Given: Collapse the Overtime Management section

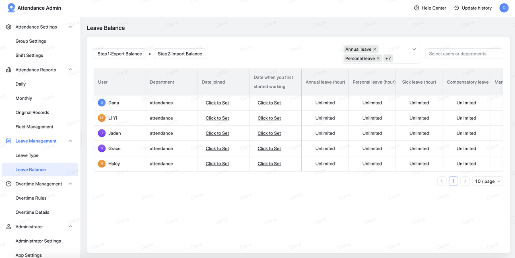Looking at the screenshot, I should pos(70,184).
